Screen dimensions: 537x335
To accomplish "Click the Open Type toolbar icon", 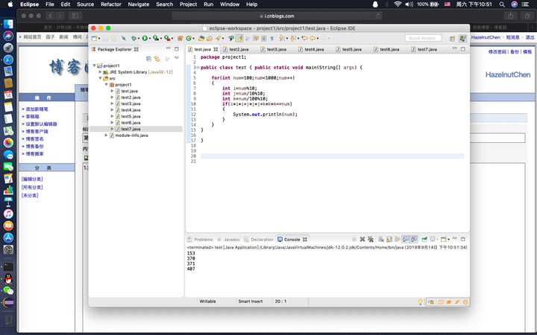I will [201, 38].
